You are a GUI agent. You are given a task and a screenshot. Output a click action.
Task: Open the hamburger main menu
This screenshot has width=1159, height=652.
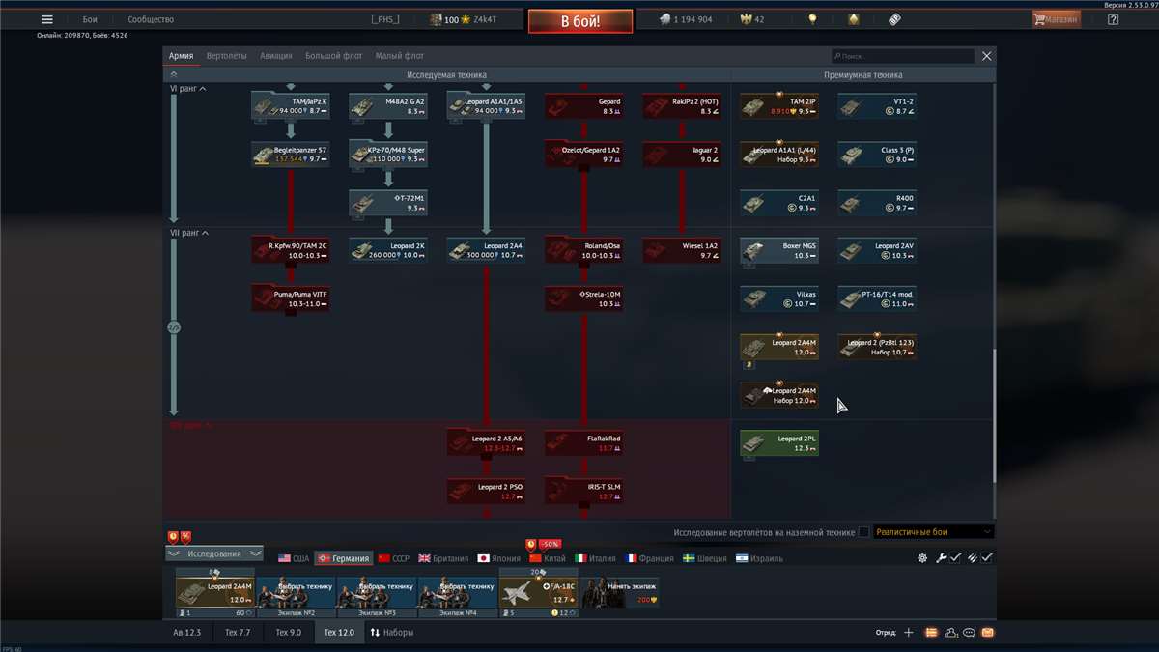point(46,19)
